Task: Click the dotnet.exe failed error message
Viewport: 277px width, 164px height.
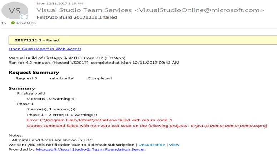Action: [99, 120]
